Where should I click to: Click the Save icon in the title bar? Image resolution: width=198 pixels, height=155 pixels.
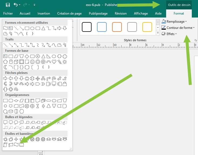(x=8, y=5)
